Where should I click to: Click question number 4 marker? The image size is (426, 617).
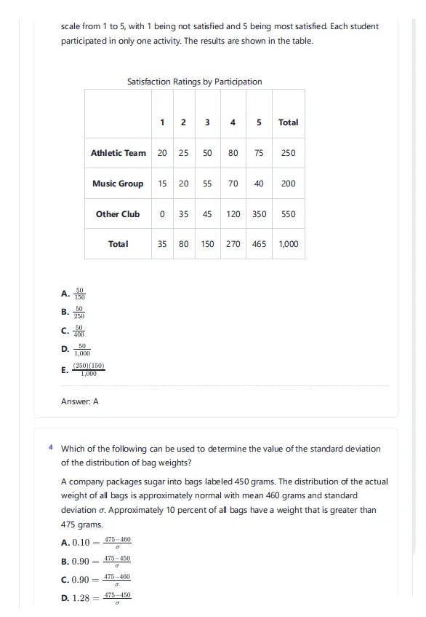tap(51, 447)
